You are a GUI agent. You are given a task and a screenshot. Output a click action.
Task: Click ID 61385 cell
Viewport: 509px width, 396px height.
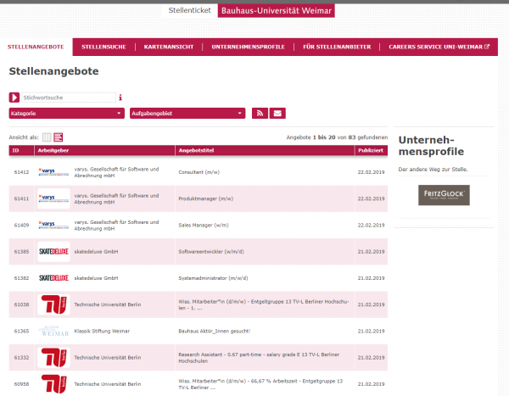point(21,252)
